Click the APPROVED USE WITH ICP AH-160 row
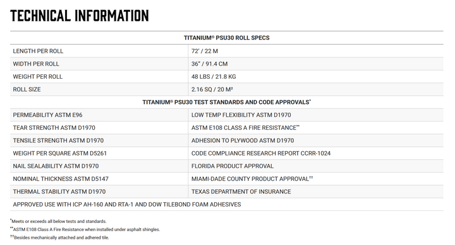The image size is (455, 245). click(x=227, y=205)
